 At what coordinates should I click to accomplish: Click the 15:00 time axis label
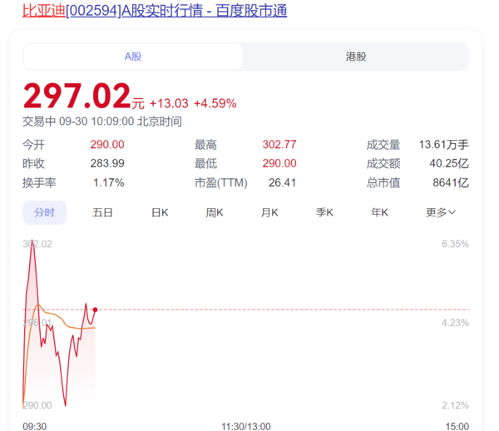tap(457, 426)
